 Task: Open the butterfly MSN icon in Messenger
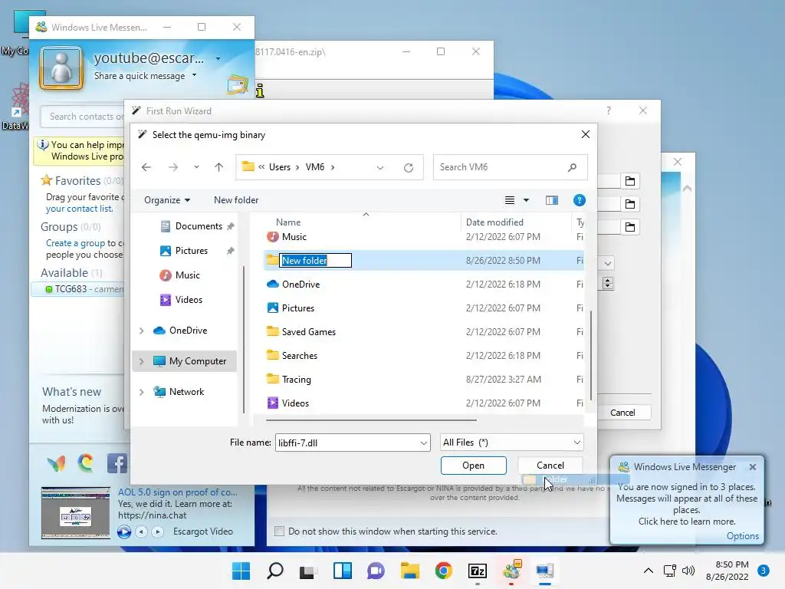pyautogui.click(x=56, y=464)
